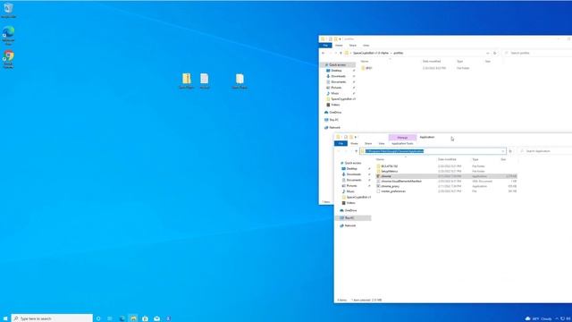Image resolution: width=572 pixels, height=322 pixels.
Task: Select Network in Application window sidebar
Action: [x=349, y=225]
